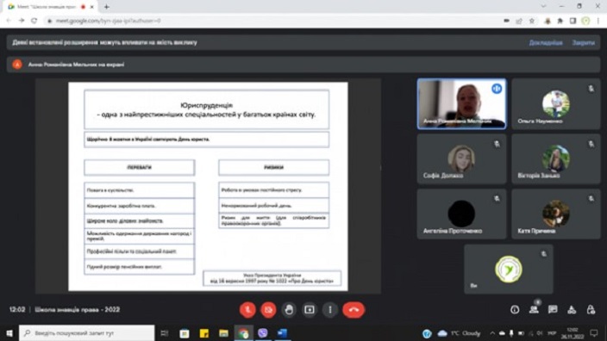The image size is (607, 341).
Task: Turn on the camera in Meet controls
Action: pos(268,310)
